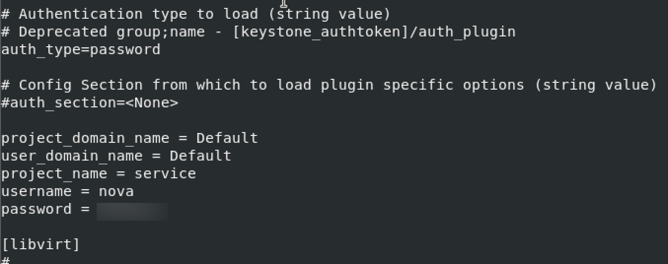Click the value service in project_name
Image resolution: width=668 pixels, height=264 pixels.
pos(165,174)
